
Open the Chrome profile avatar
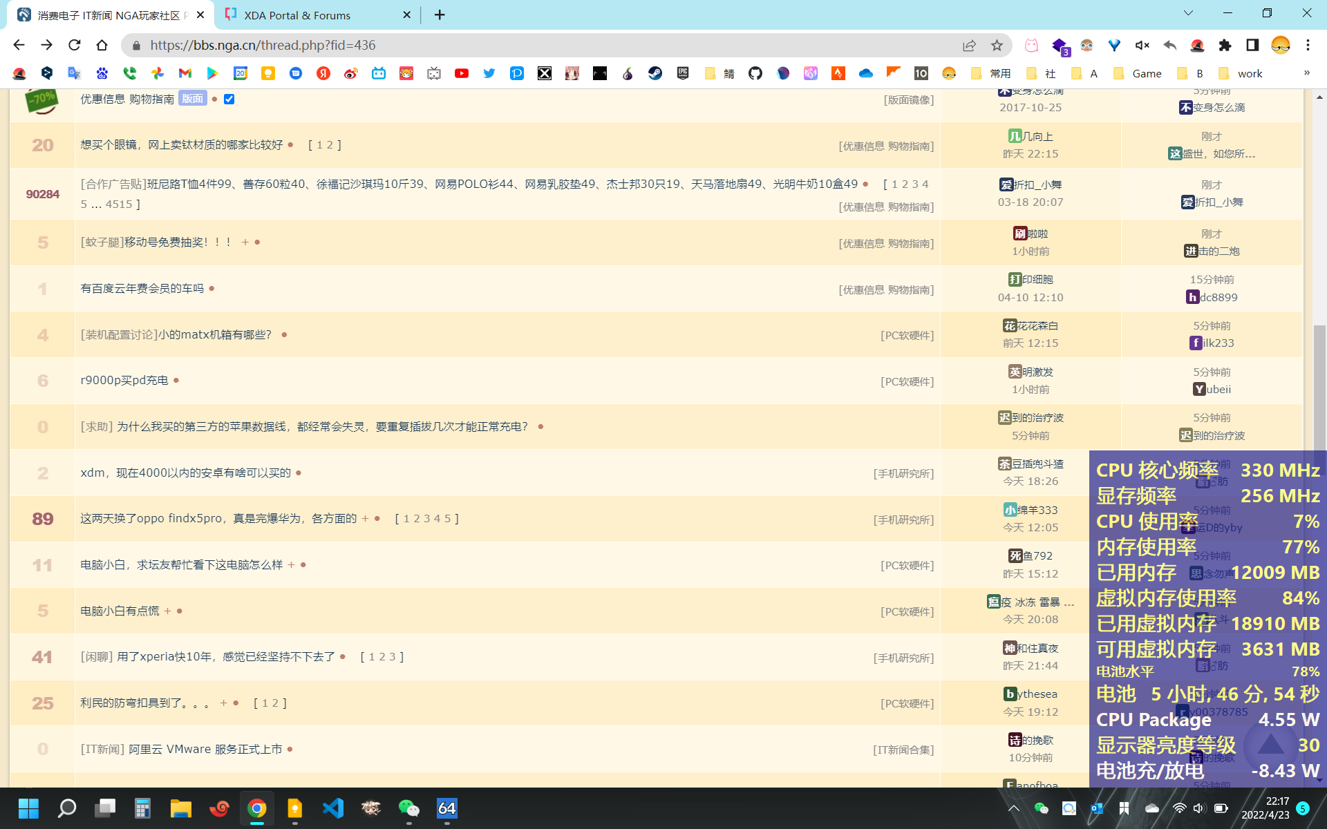[x=1280, y=45]
